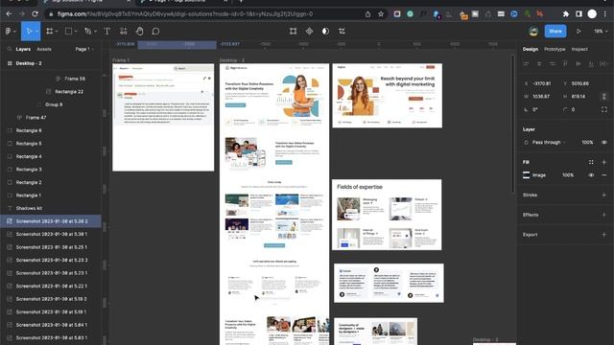The height and width of the screenshot is (345, 614).
Task: Open the Move tool dropdown arrow
Action: pyautogui.click(x=36, y=32)
